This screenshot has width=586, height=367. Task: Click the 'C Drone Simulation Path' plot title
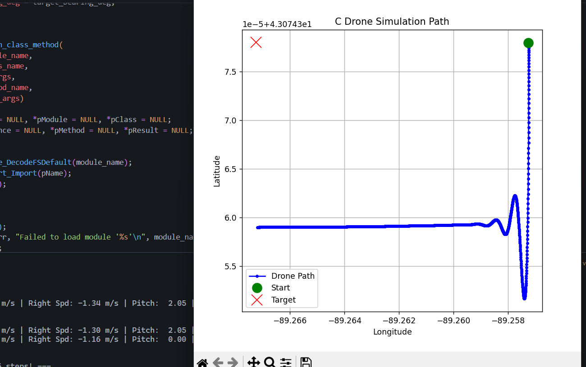click(x=392, y=22)
